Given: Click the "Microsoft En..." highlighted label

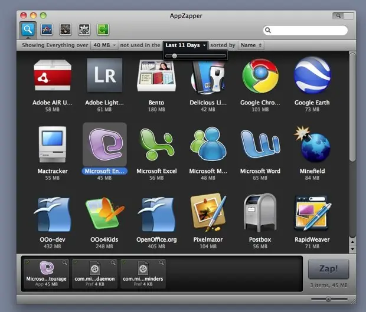Looking at the screenshot, I should click(104, 171).
